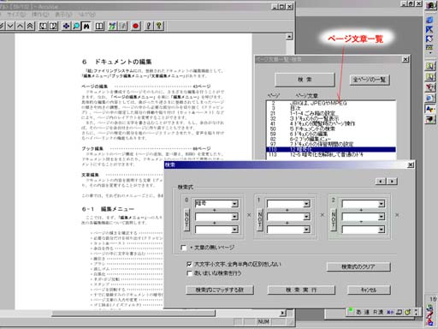
Task: Click the right arrow button in search dialog
Action: pyautogui.click(x=392, y=181)
